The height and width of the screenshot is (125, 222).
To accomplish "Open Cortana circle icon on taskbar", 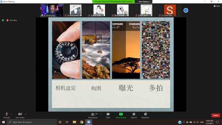I will click(x=60, y=122).
